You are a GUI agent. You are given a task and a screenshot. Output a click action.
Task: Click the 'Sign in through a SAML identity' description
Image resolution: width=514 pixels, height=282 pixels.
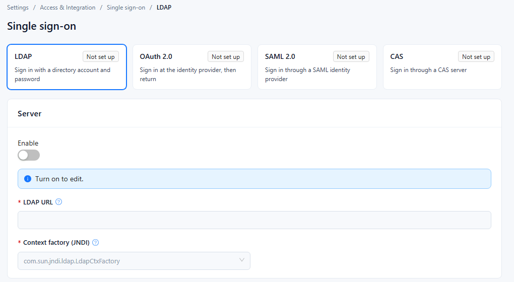[307, 75]
